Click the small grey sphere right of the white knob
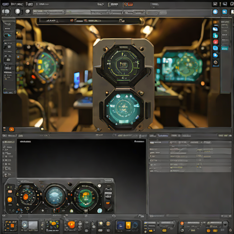Viewport: 234px width, 234px height. point(27,11)
